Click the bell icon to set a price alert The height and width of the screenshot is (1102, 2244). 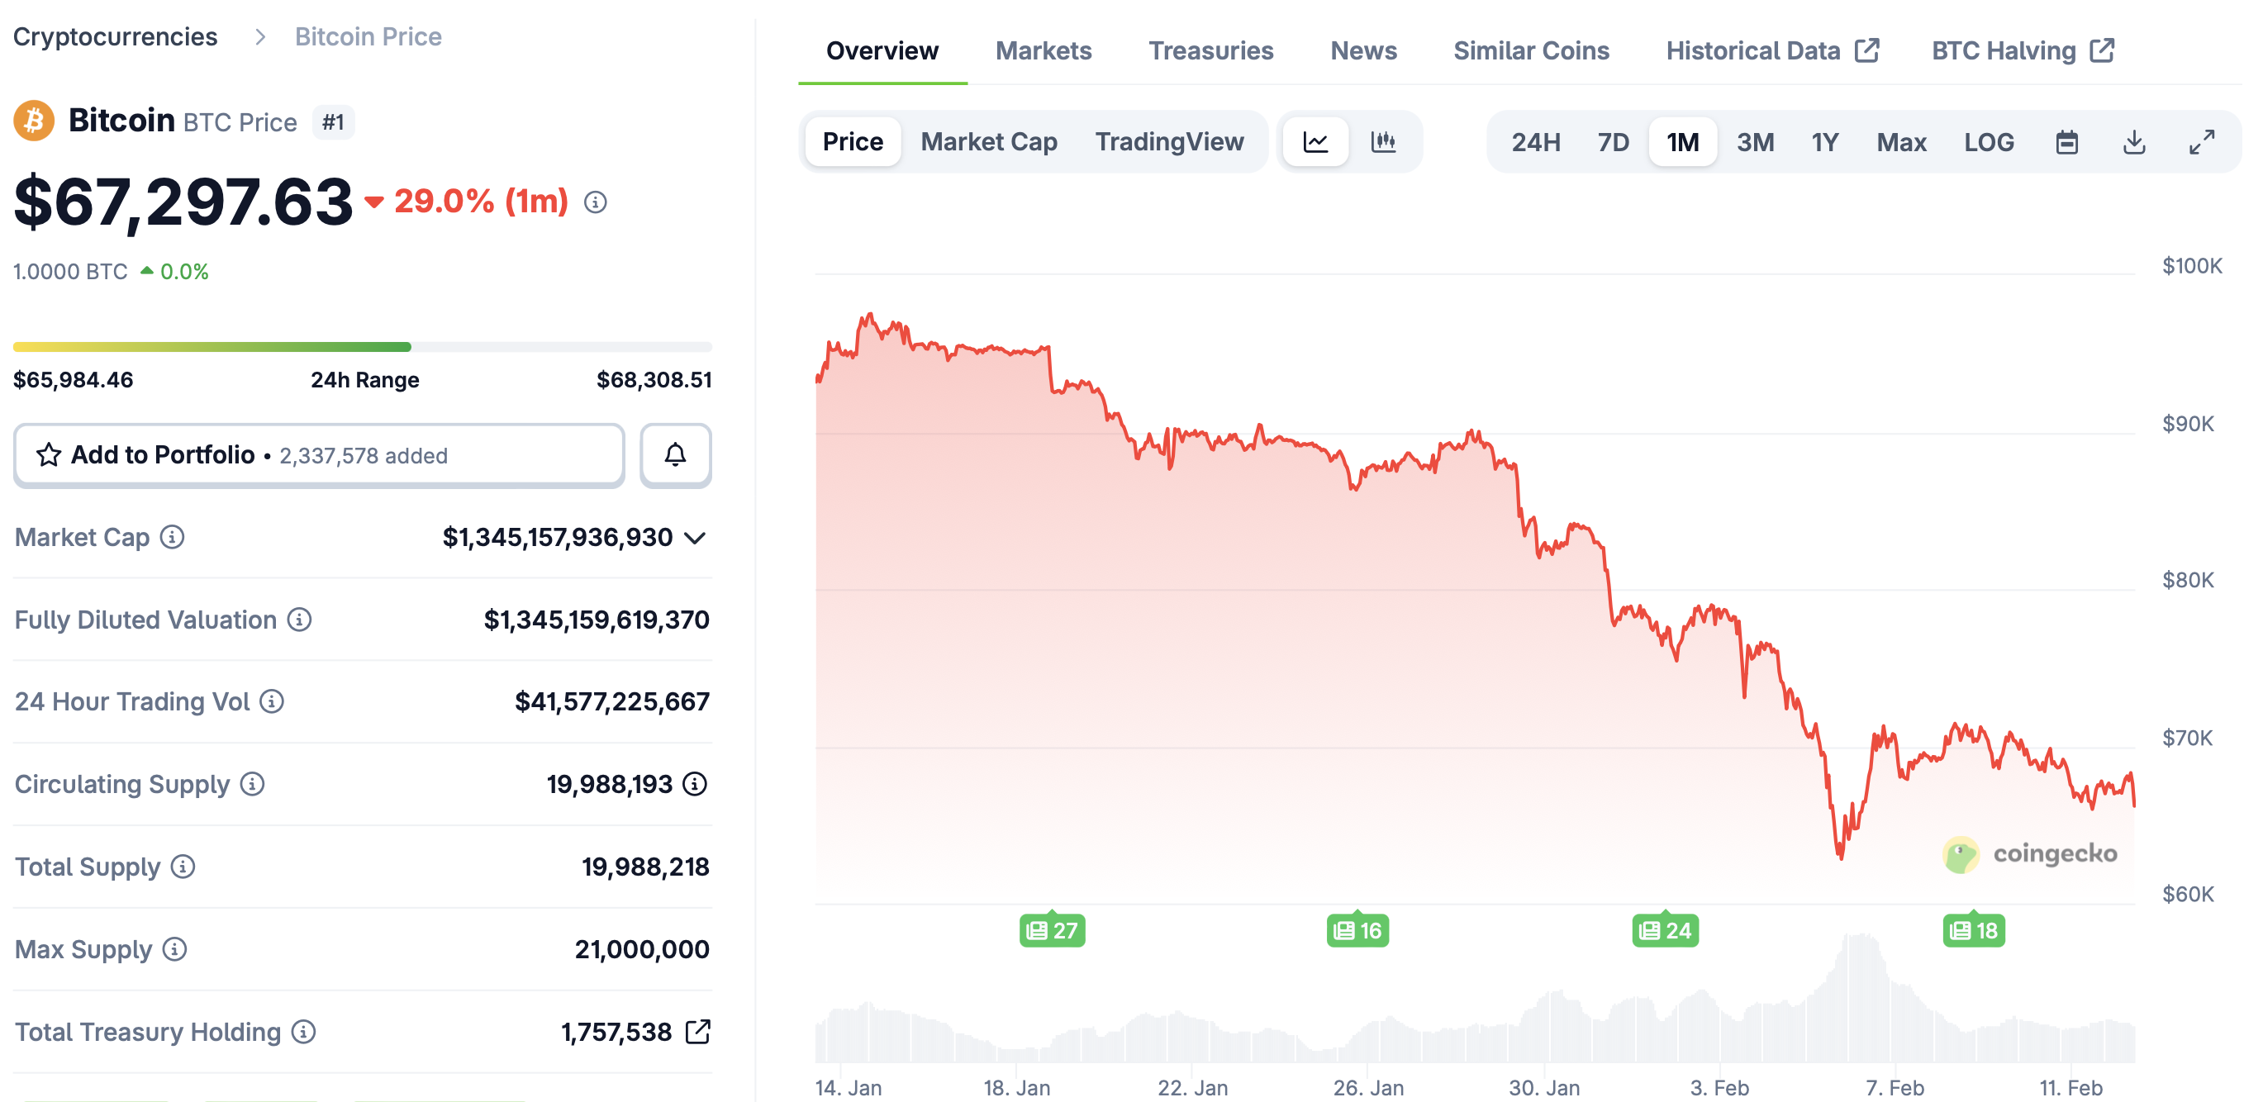point(675,454)
